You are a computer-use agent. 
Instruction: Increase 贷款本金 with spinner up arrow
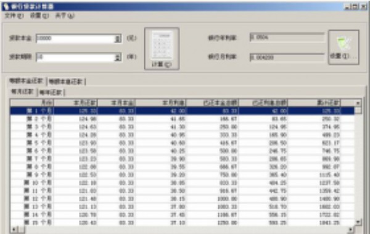click(x=118, y=36)
